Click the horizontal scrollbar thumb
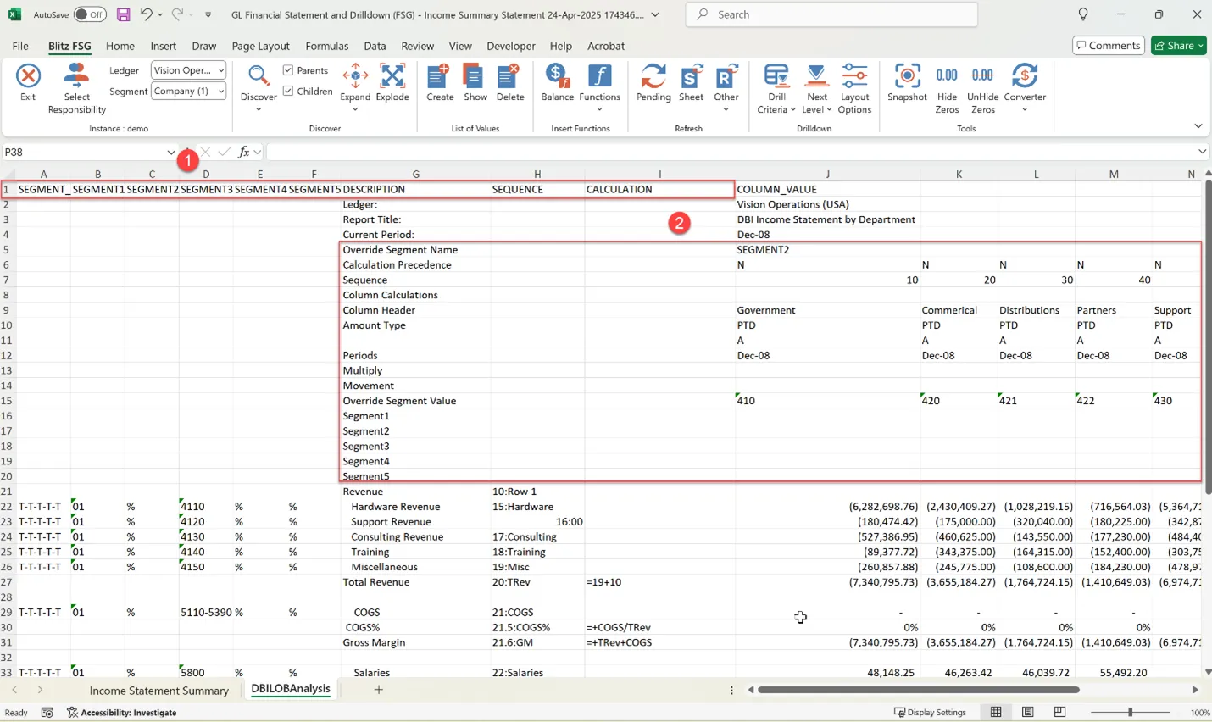Screen dimensions: 1212x722 pos(918,690)
